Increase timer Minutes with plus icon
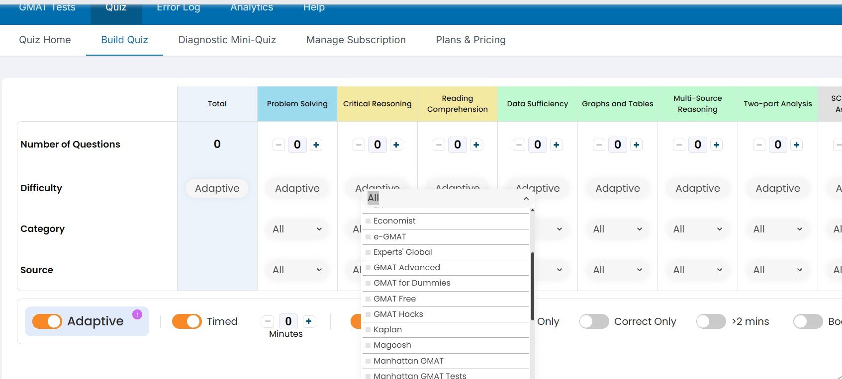This screenshot has width=842, height=379. [308, 321]
